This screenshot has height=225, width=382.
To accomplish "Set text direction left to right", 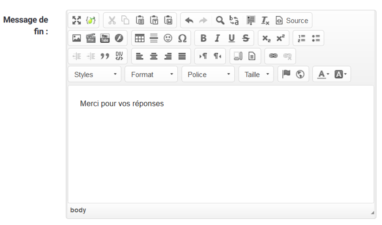I will 203,56.
